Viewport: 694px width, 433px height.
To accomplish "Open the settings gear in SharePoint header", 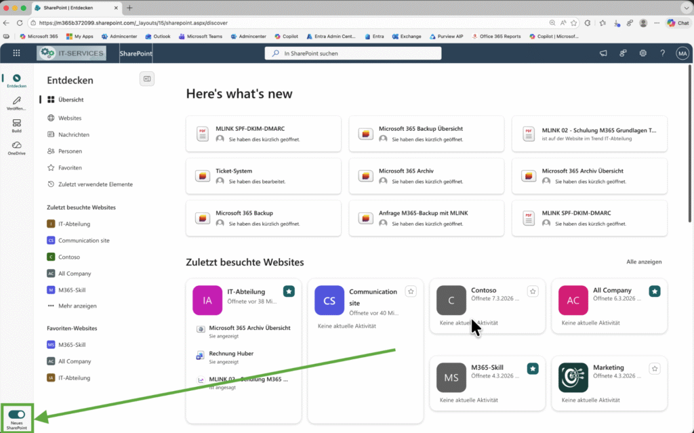I will (x=642, y=53).
